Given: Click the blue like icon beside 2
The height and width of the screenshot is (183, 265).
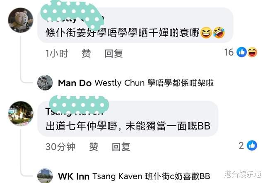Looking at the screenshot, I should [252, 145].
